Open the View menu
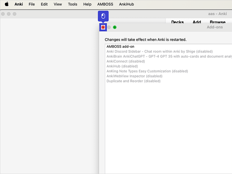The height and width of the screenshot is (174, 232). [x=58, y=4]
